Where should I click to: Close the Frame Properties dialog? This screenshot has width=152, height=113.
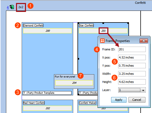[x=144, y=41]
